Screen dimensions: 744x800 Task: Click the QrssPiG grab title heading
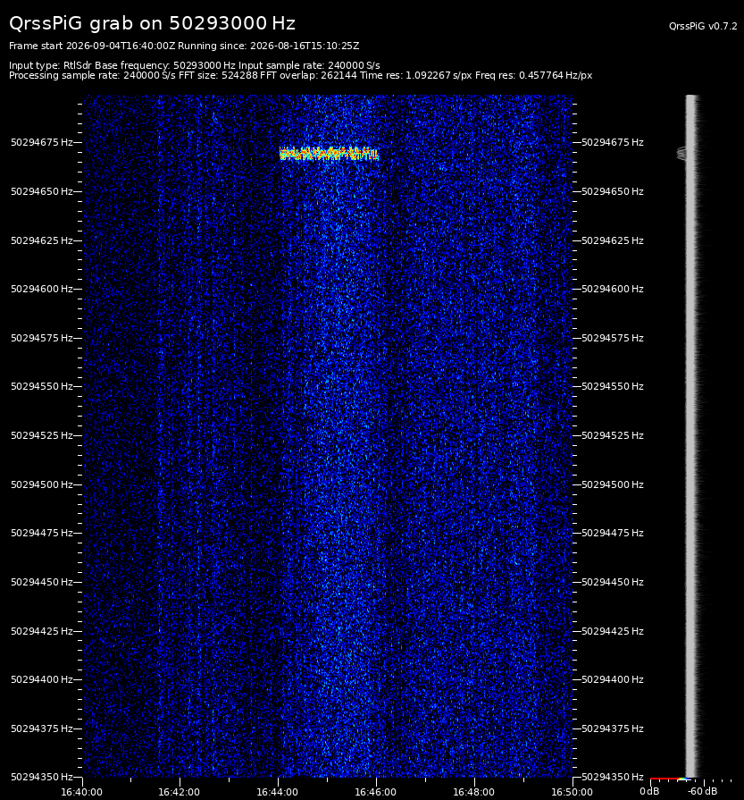click(x=152, y=23)
